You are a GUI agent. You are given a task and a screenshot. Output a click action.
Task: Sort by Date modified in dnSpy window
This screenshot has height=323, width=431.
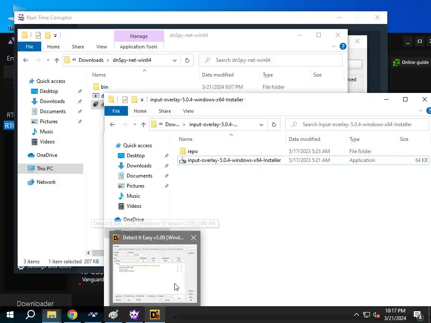point(218,75)
